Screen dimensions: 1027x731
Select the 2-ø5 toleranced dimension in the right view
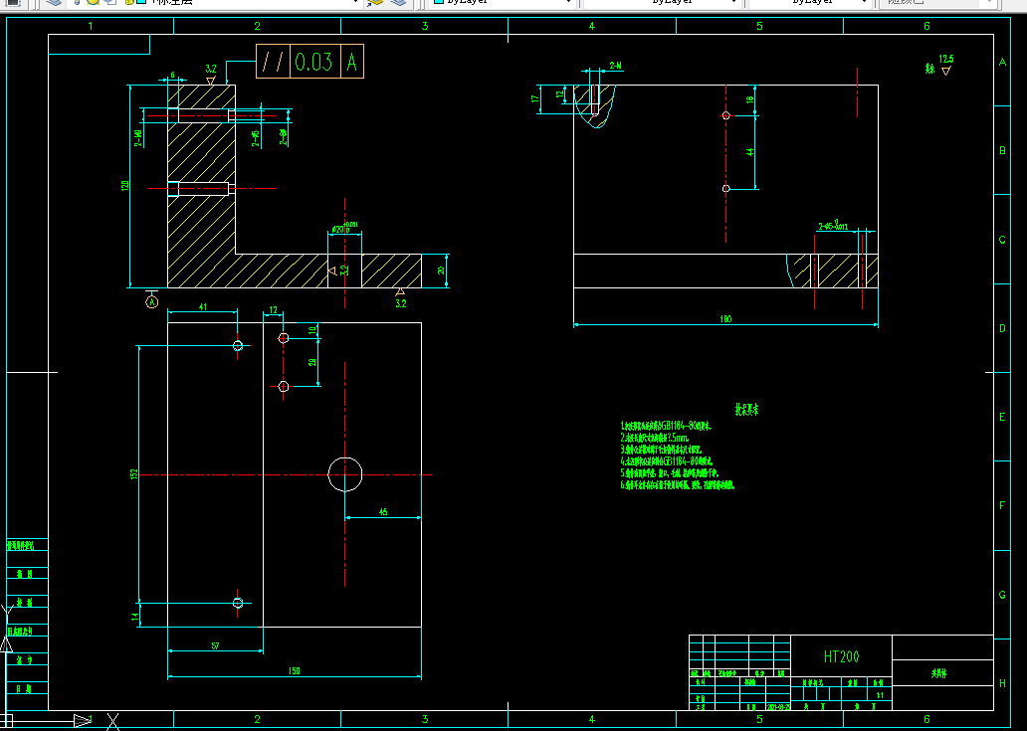(833, 226)
